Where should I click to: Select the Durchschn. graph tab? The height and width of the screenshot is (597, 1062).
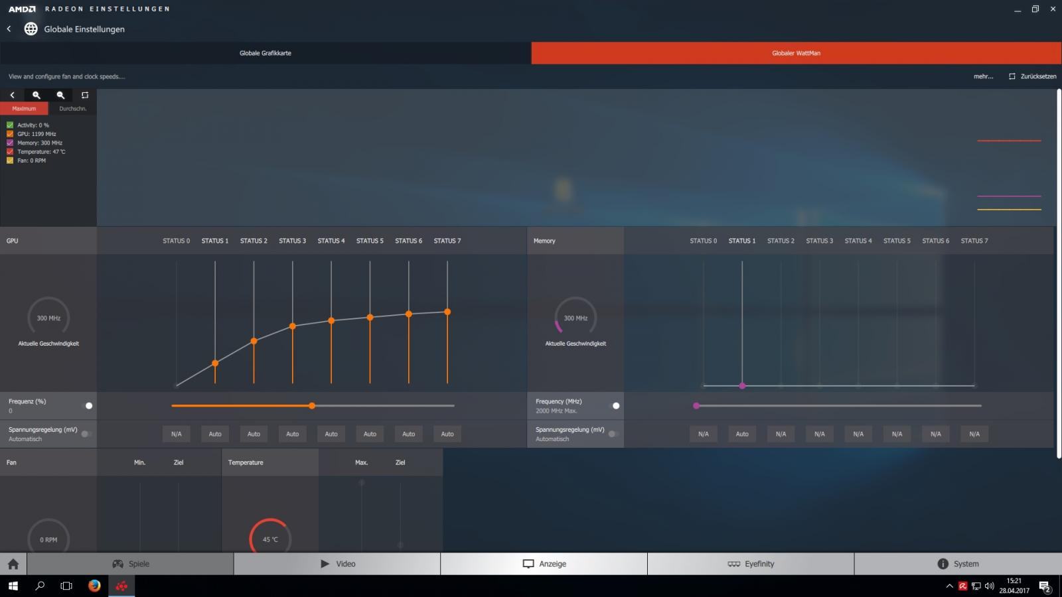coord(72,108)
